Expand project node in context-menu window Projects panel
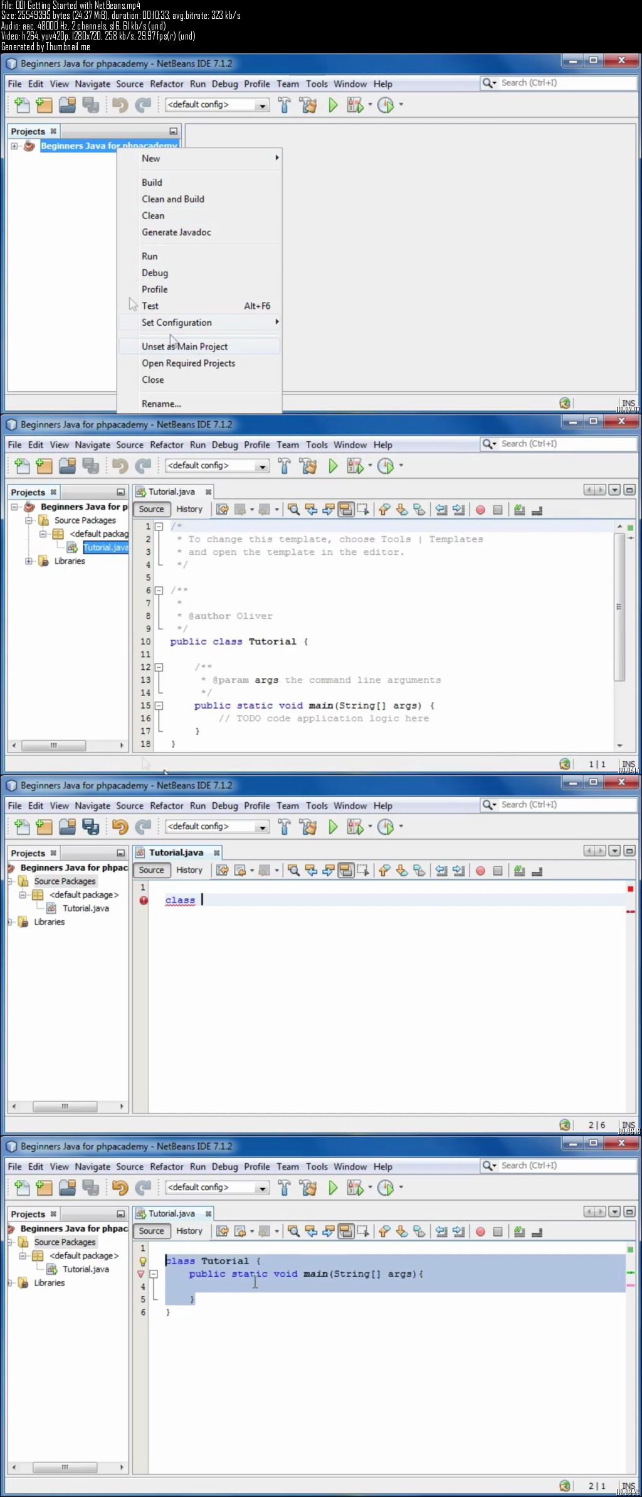The height and width of the screenshot is (1497, 642). click(x=14, y=146)
